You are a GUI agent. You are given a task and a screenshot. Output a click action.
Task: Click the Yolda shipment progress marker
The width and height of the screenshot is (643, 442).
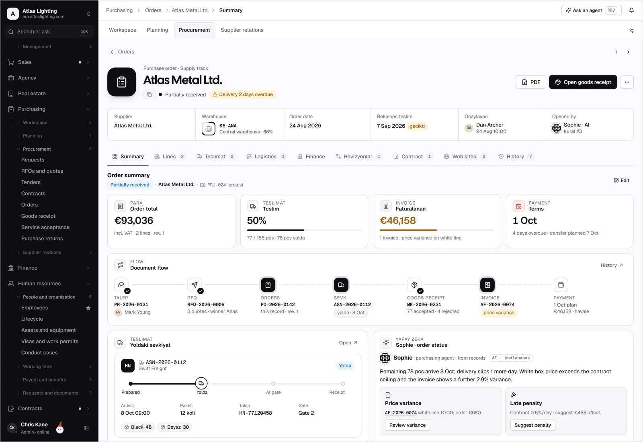coord(201,383)
